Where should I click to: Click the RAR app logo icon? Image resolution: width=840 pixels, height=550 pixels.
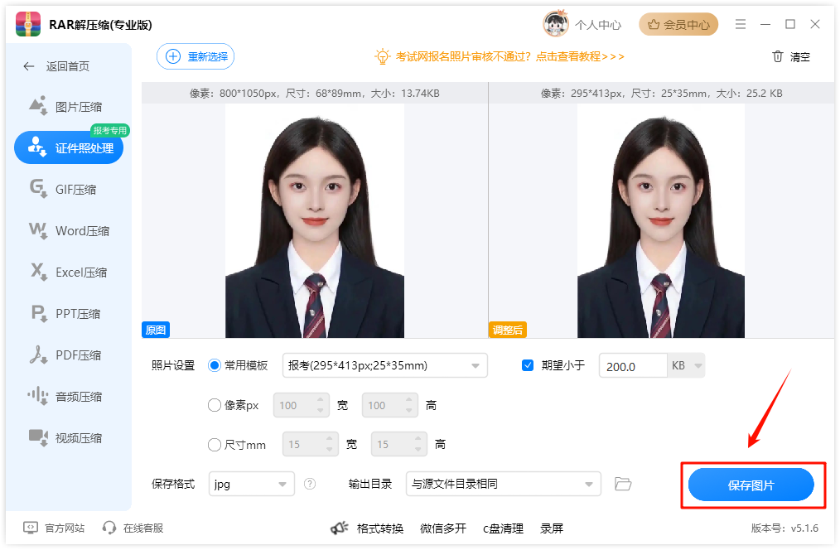click(28, 24)
